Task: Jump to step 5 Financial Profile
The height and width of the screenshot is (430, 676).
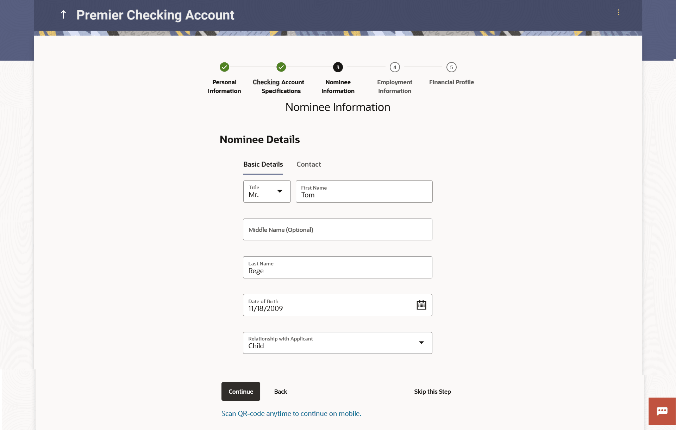Action: click(451, 67)
